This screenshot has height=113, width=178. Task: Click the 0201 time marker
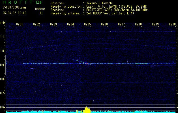[20, 24]
